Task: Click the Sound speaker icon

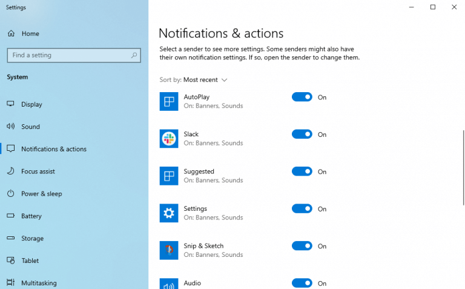Action: click(11, 127)
